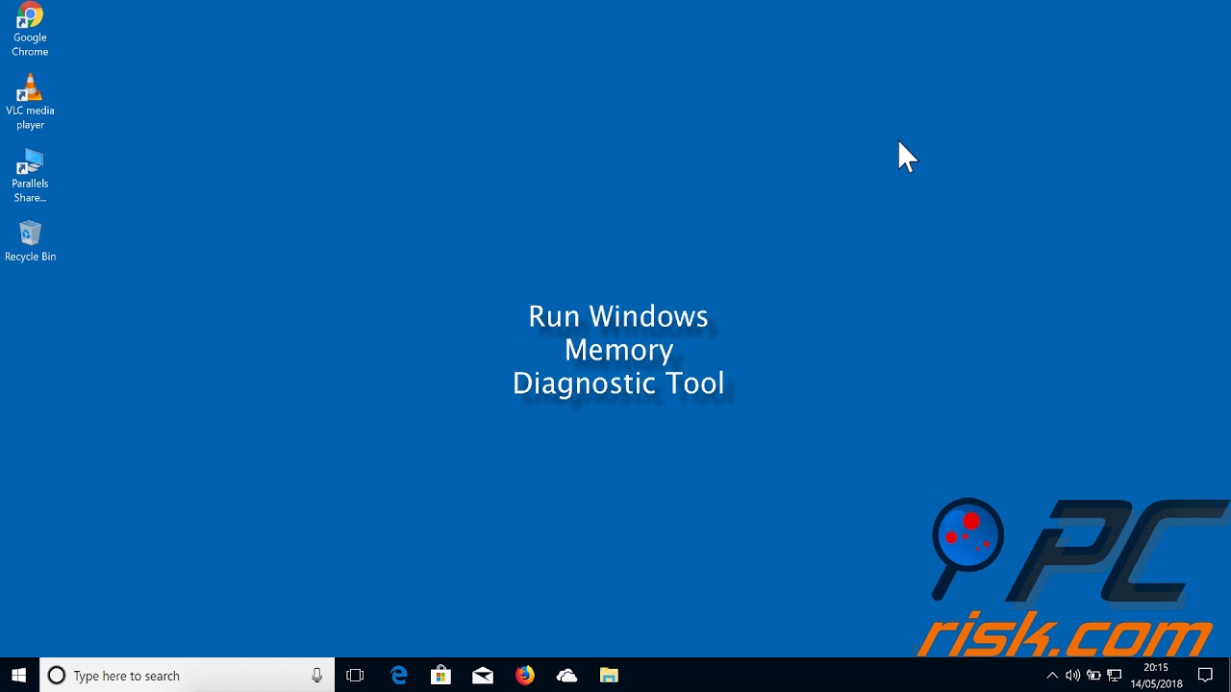Open Task View from the taskbar
Image resolution: width=1231 pixels, height=692 pixels.
click(355, 676)
